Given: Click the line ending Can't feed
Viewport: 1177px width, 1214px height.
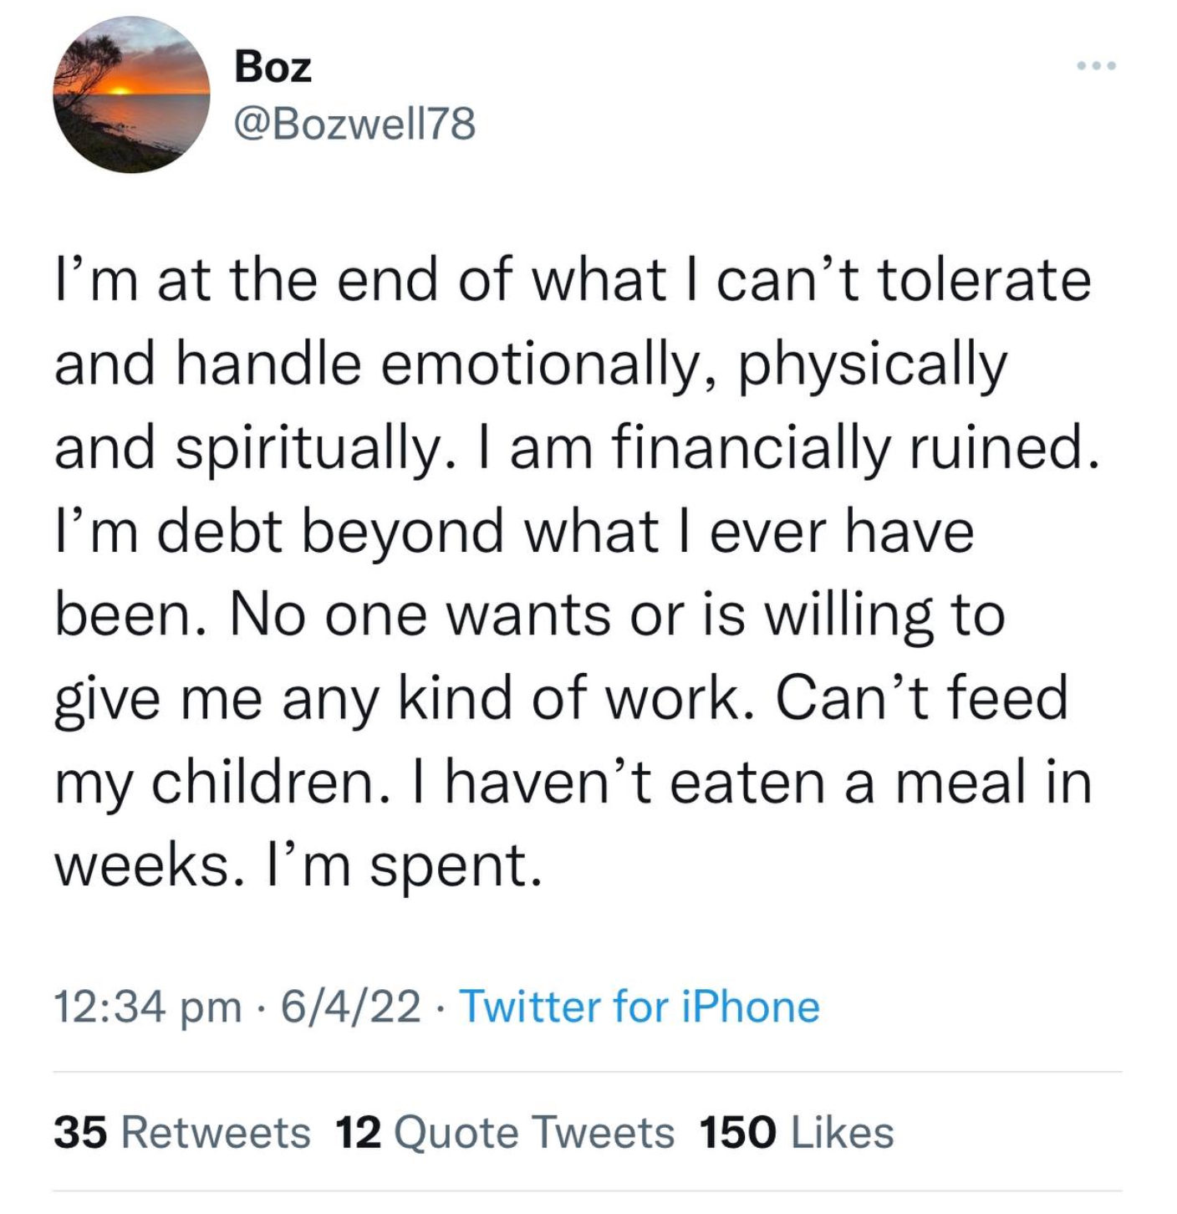Looking at the screenshot, I should (561, 697).
